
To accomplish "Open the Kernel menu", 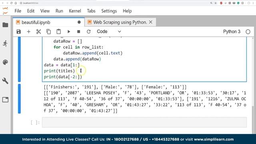I will [x=75, y=11].
